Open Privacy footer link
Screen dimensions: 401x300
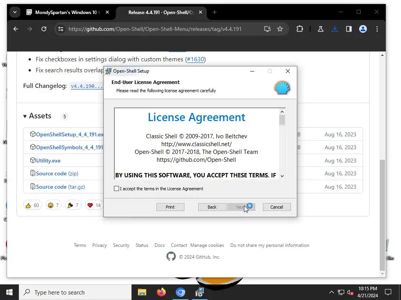pos(99,245)
